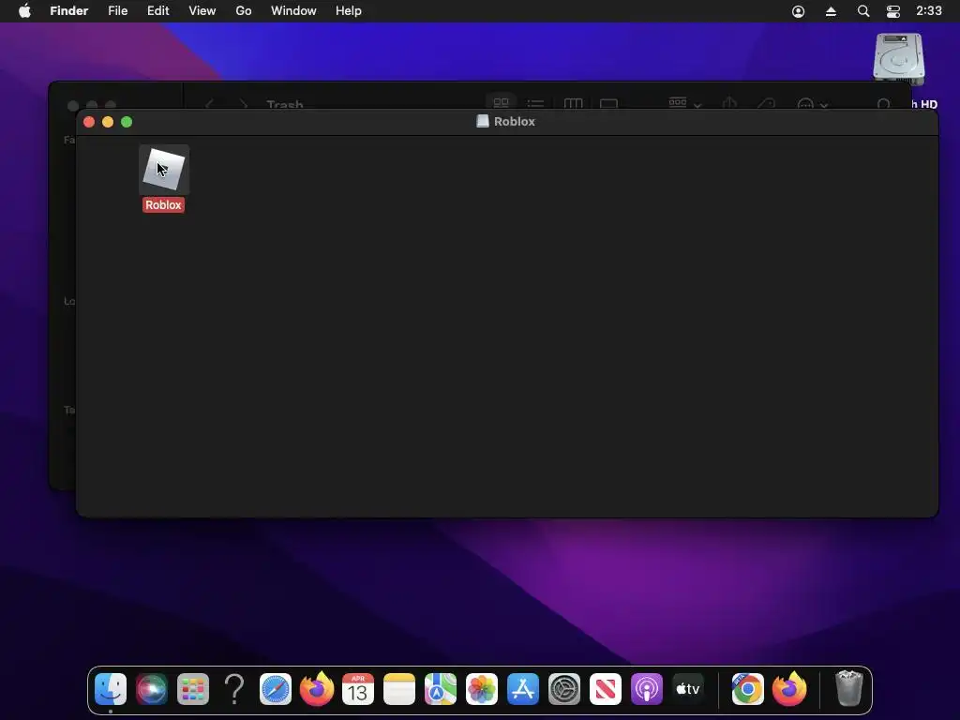The width and height of the screenshot is (960, 720).
Task: Open the Help menu
Action: click(x=349, y=11)
